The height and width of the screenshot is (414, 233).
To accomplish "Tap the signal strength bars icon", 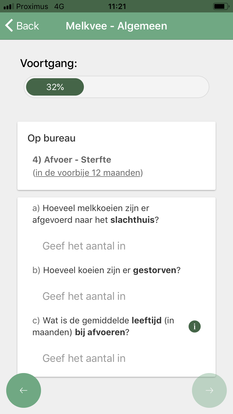I will 9,7.
